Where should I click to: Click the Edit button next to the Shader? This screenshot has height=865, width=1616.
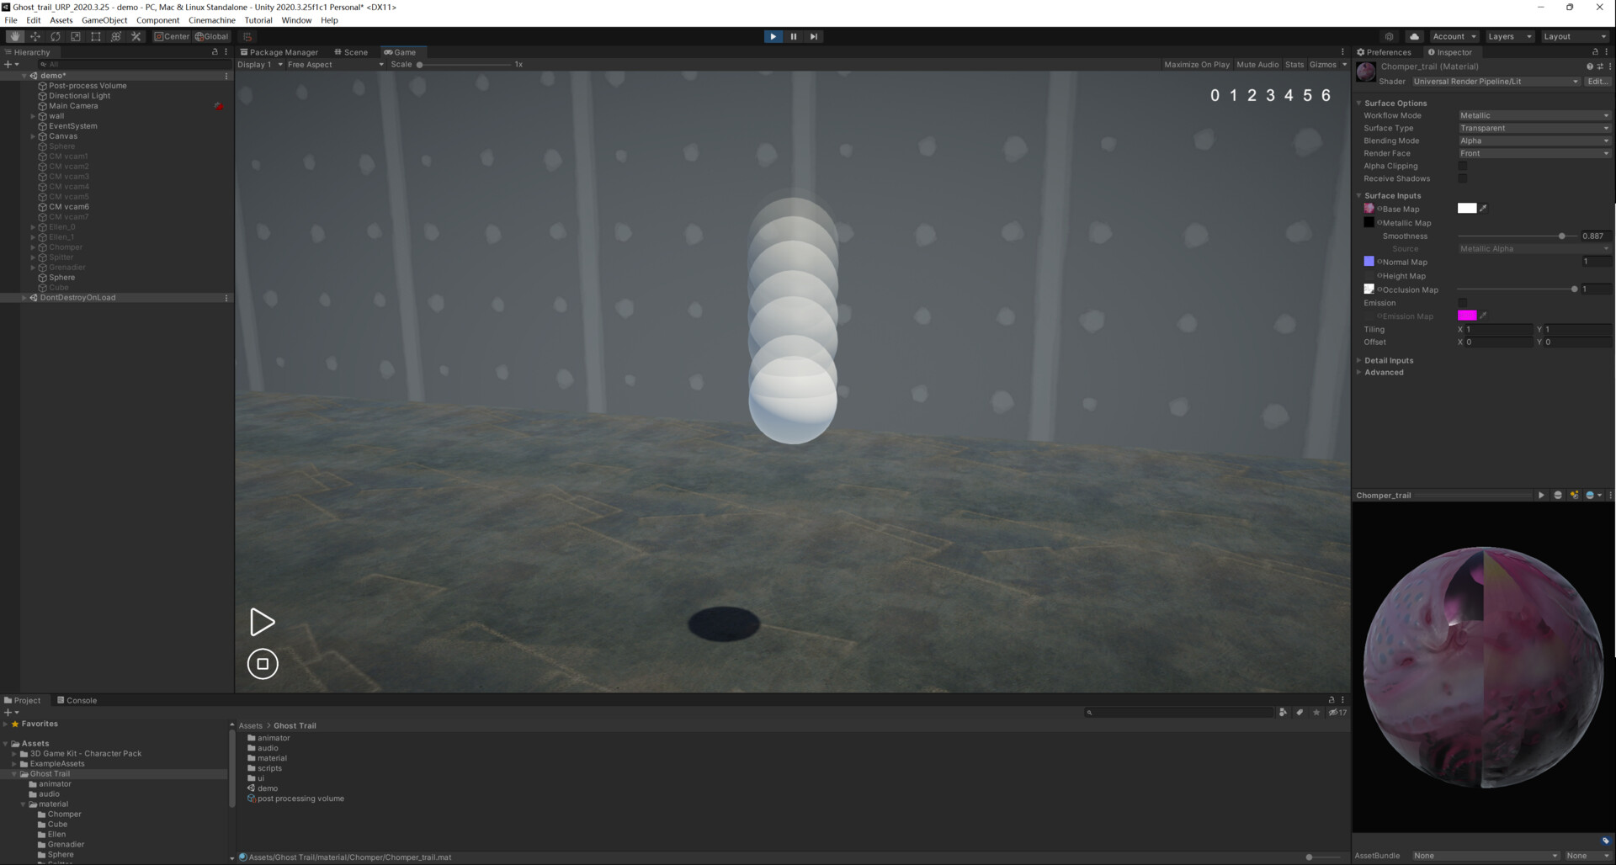pyautogui.click(x=1596, y=81)
